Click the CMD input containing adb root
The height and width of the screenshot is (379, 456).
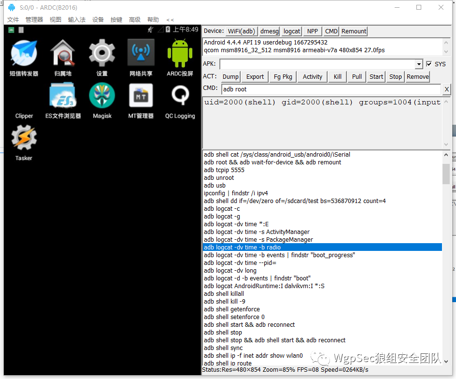[331, 89]
